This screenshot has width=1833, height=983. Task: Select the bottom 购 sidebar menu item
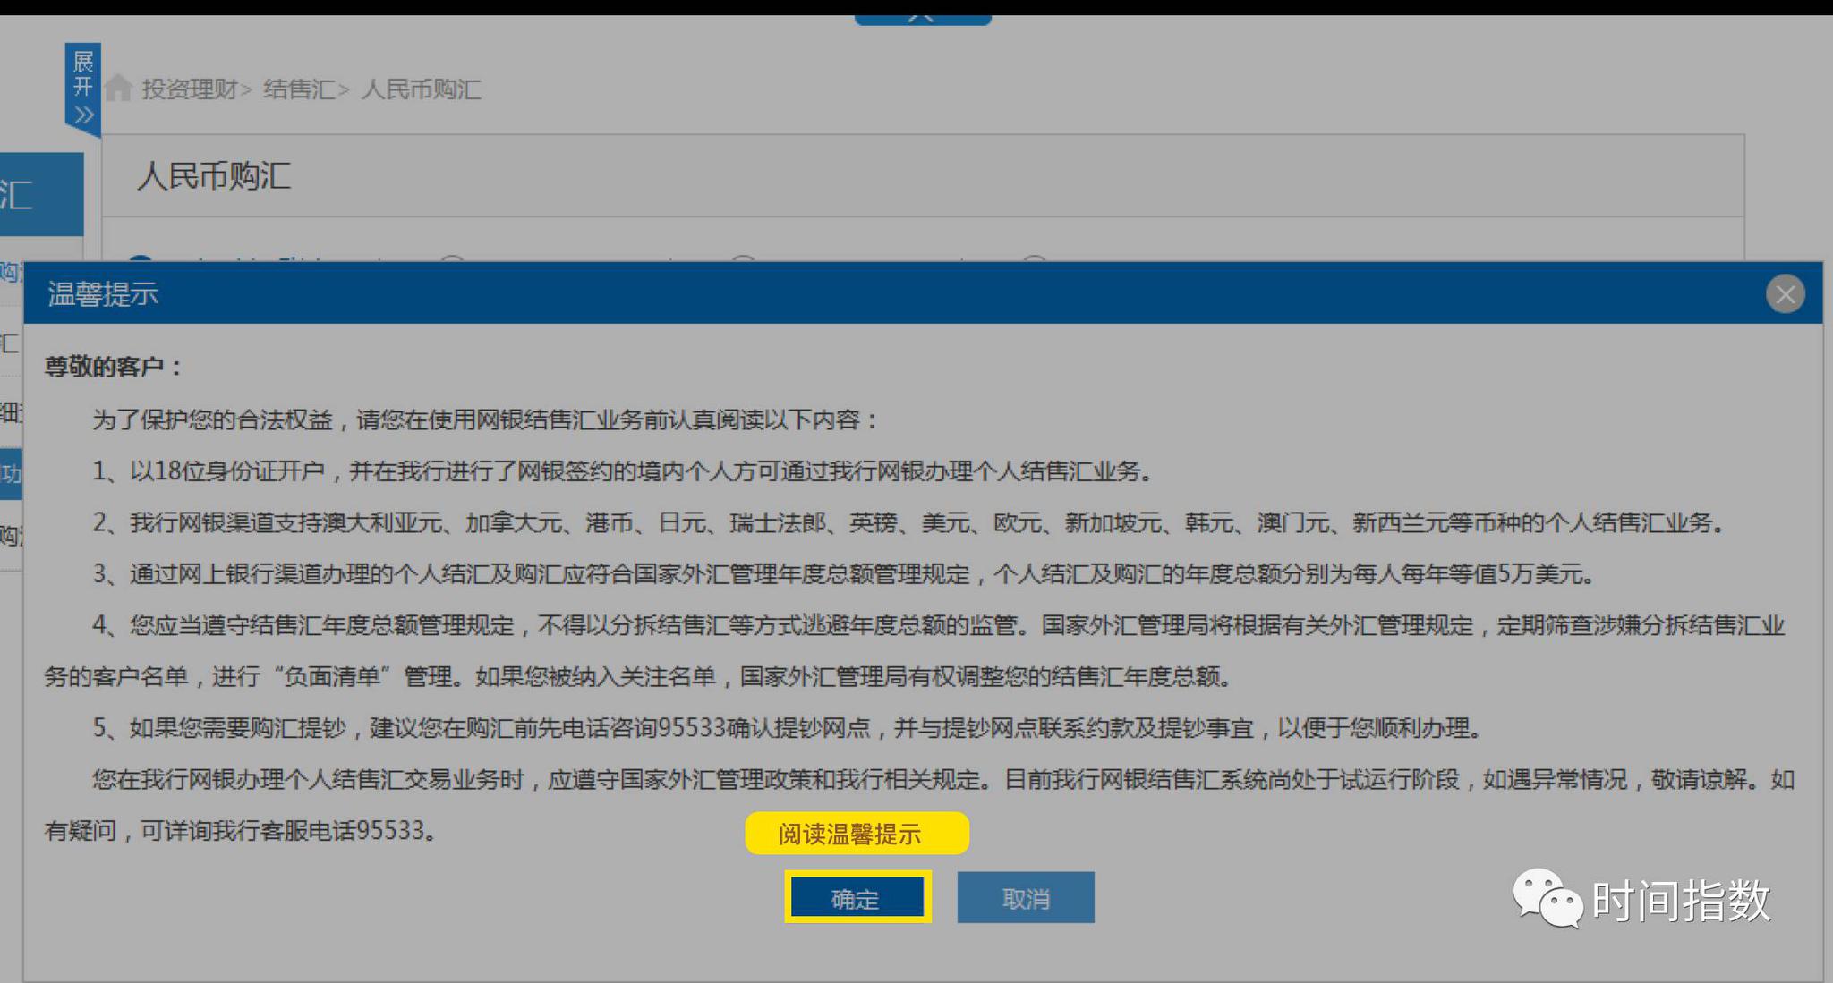pos(11,535)
